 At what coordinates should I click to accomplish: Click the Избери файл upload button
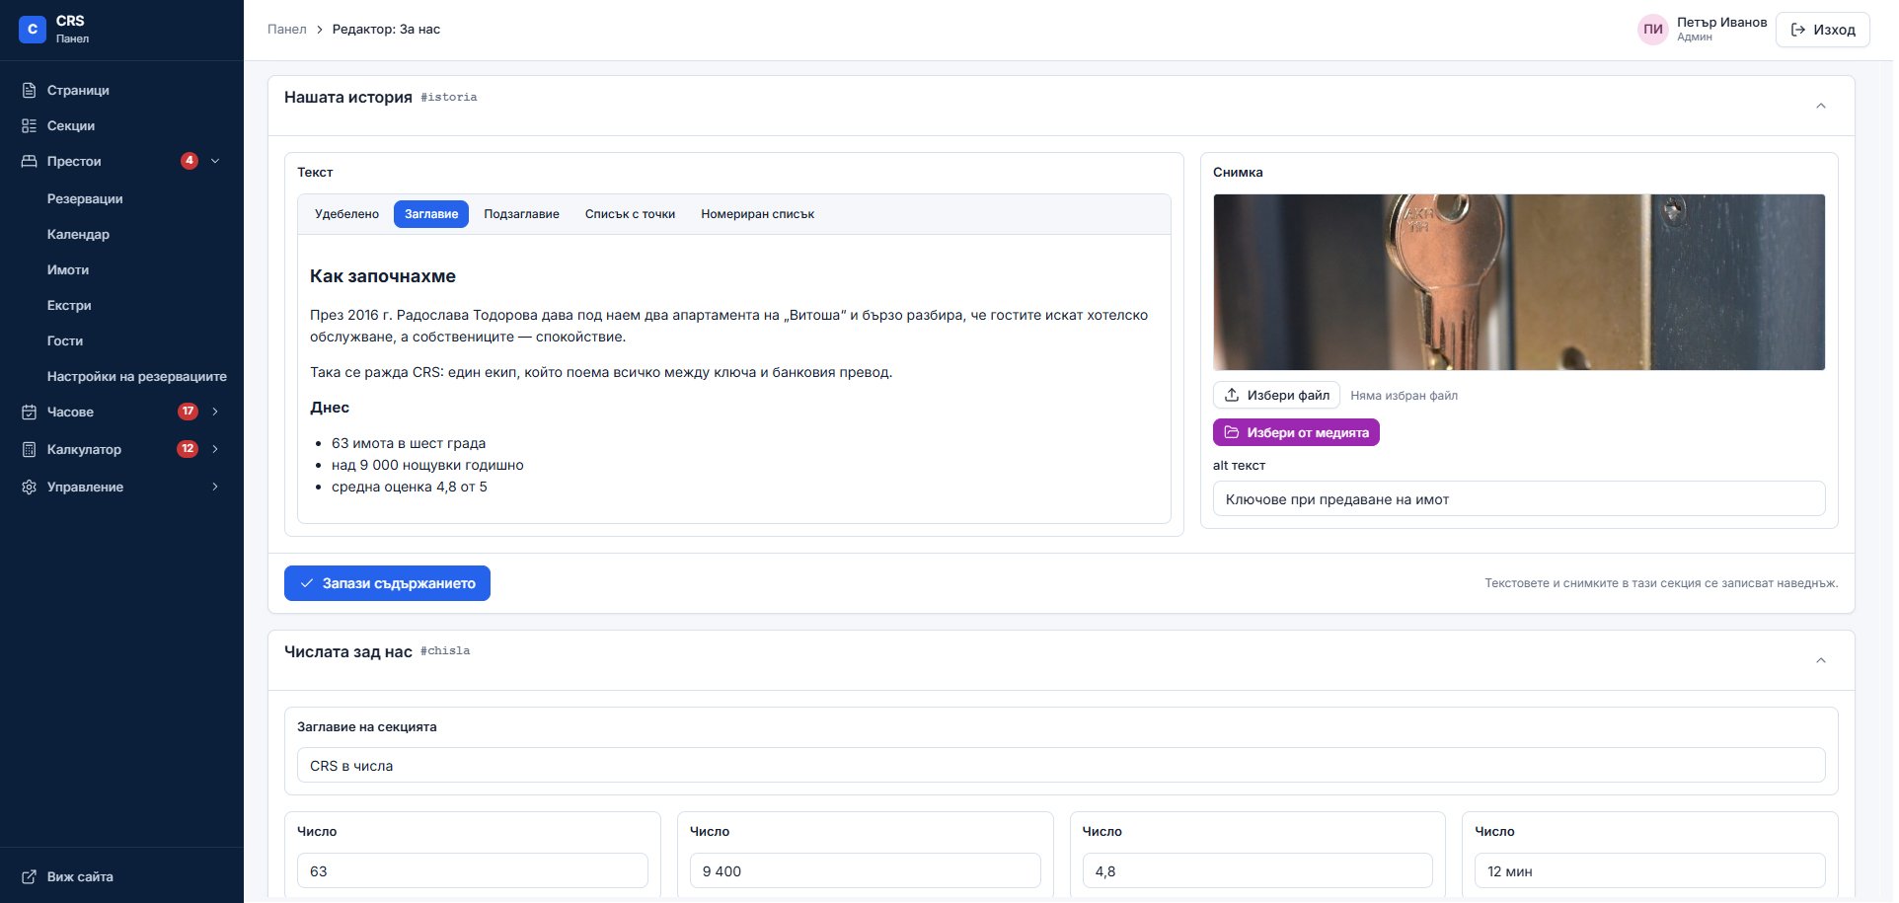click(1276, 395)
